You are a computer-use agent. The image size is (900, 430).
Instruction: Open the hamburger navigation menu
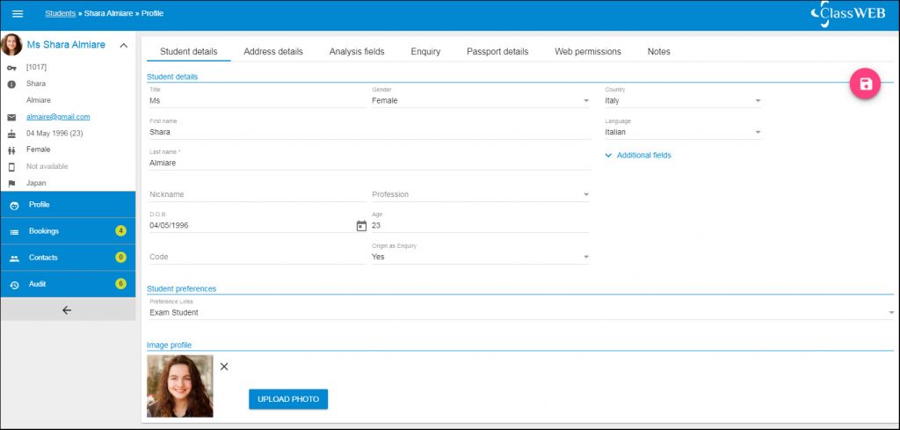click(18, 14)
